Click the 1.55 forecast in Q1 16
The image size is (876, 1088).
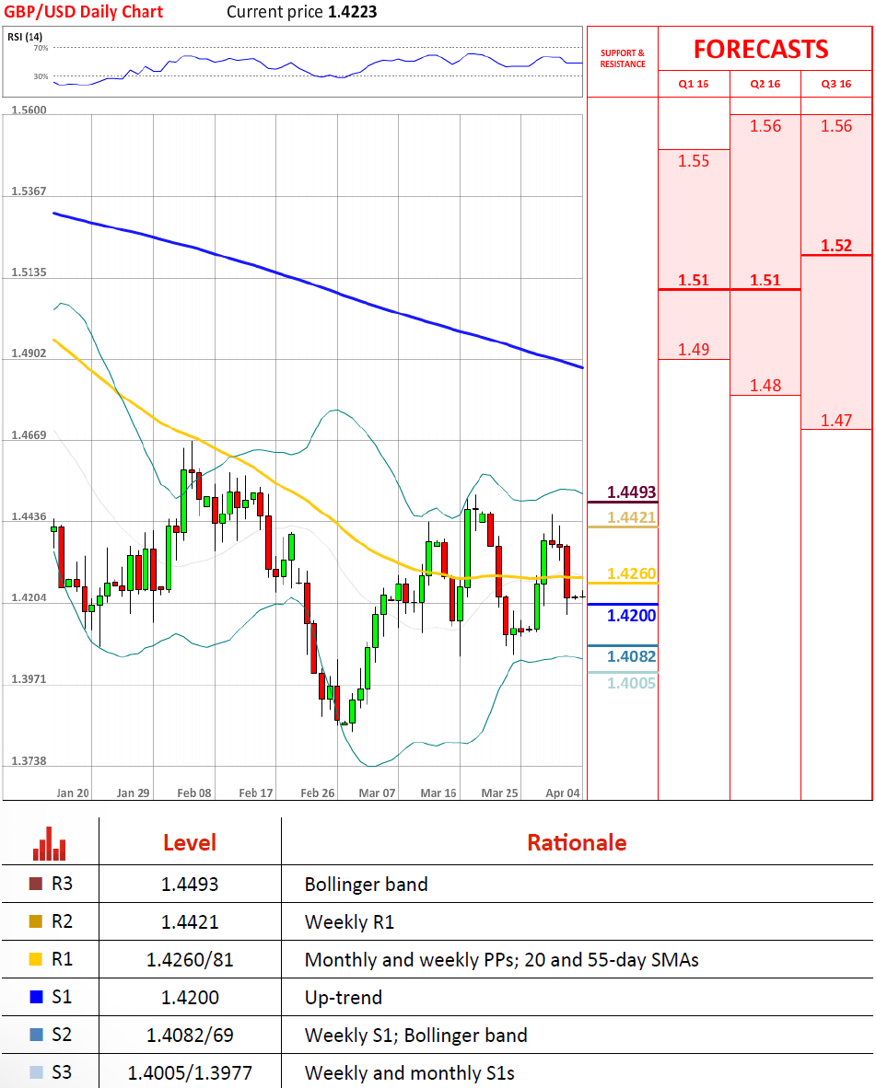(x=694, y=161)
